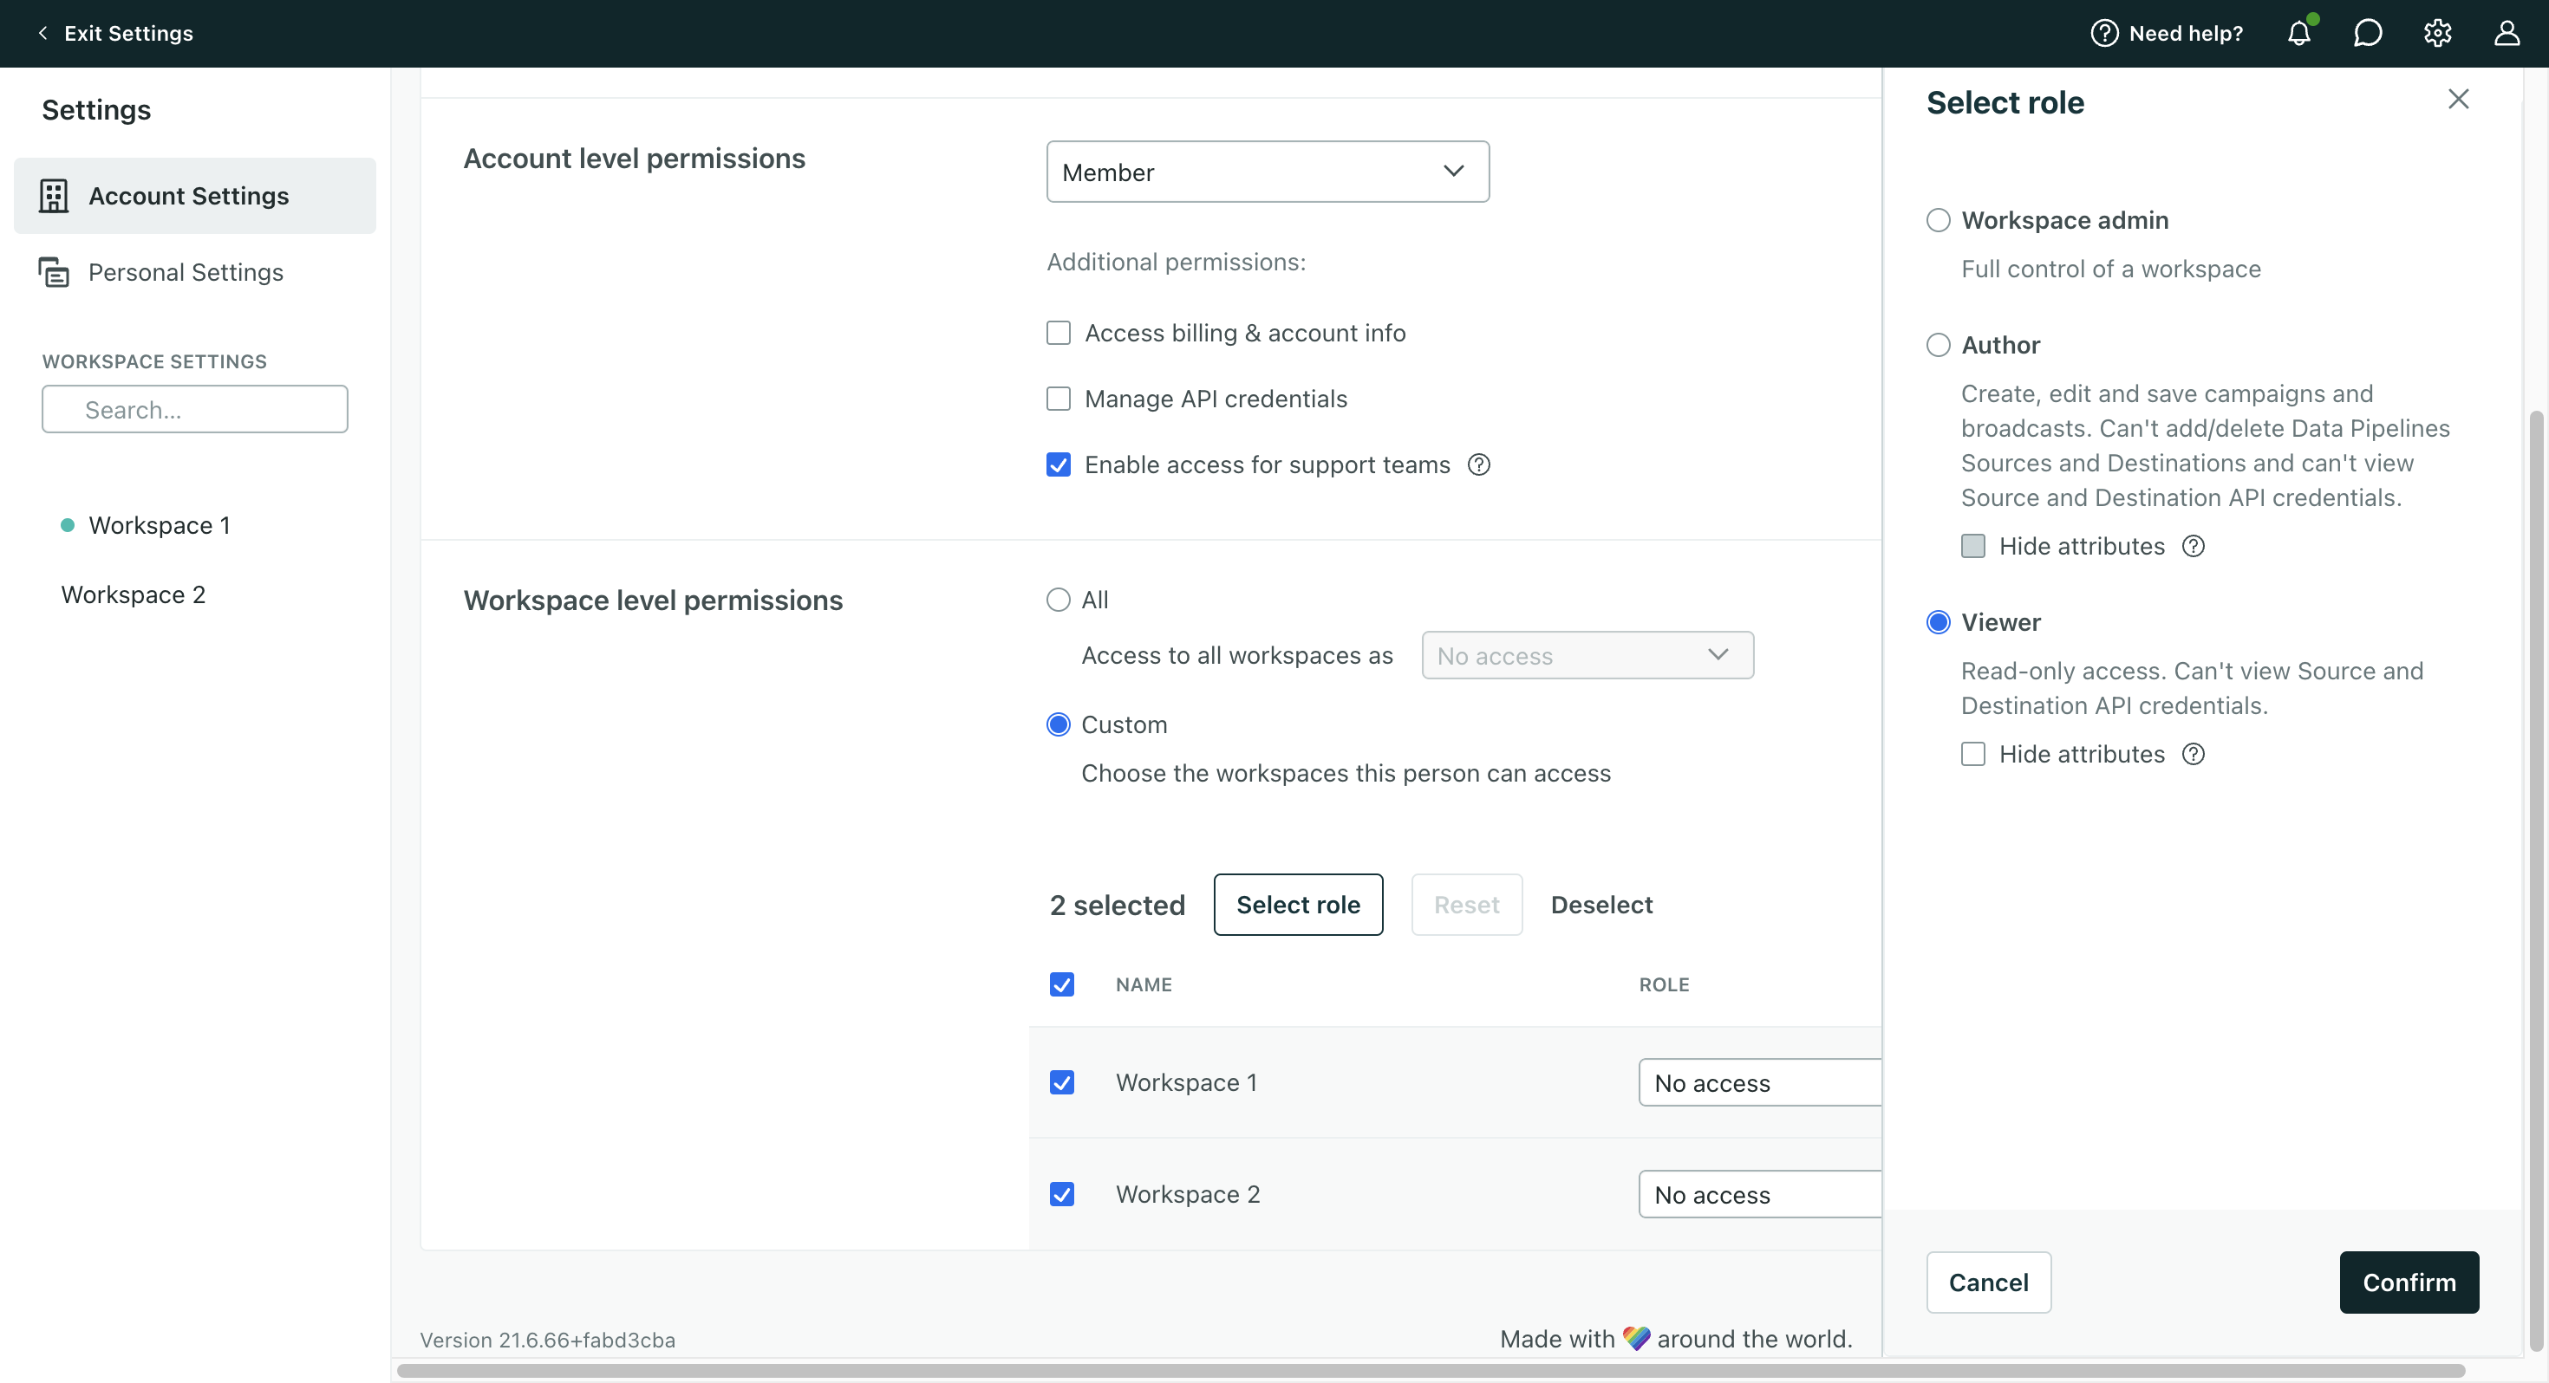Click the Version 21.6.66+fabd3cba text
The image size is (2549, 1383).
pos(547,1340)
